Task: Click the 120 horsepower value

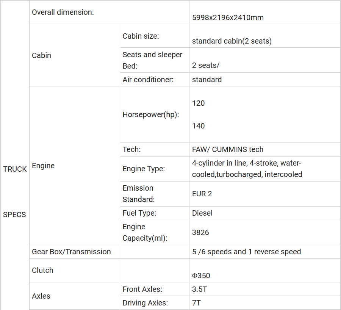Action: pos(199,103)
